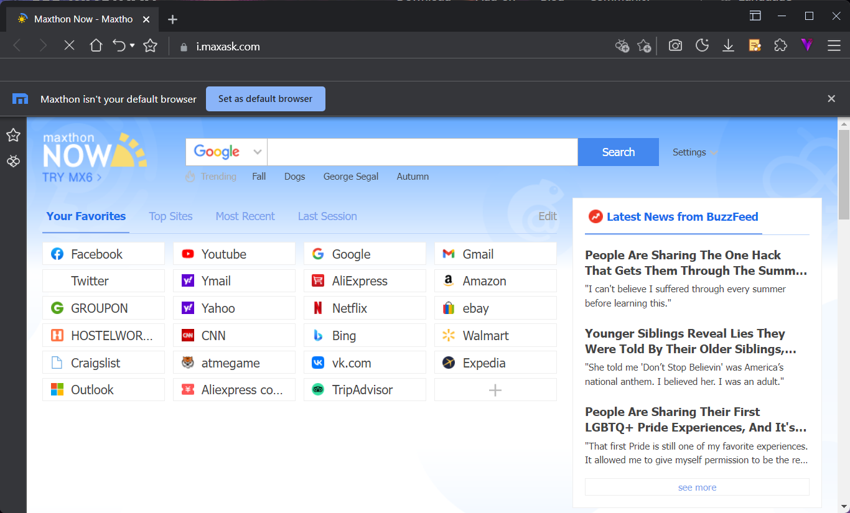This screenshot has width=850, height=513.
Task: Open sidebar favorites star icon
Action: coord(13,135)
